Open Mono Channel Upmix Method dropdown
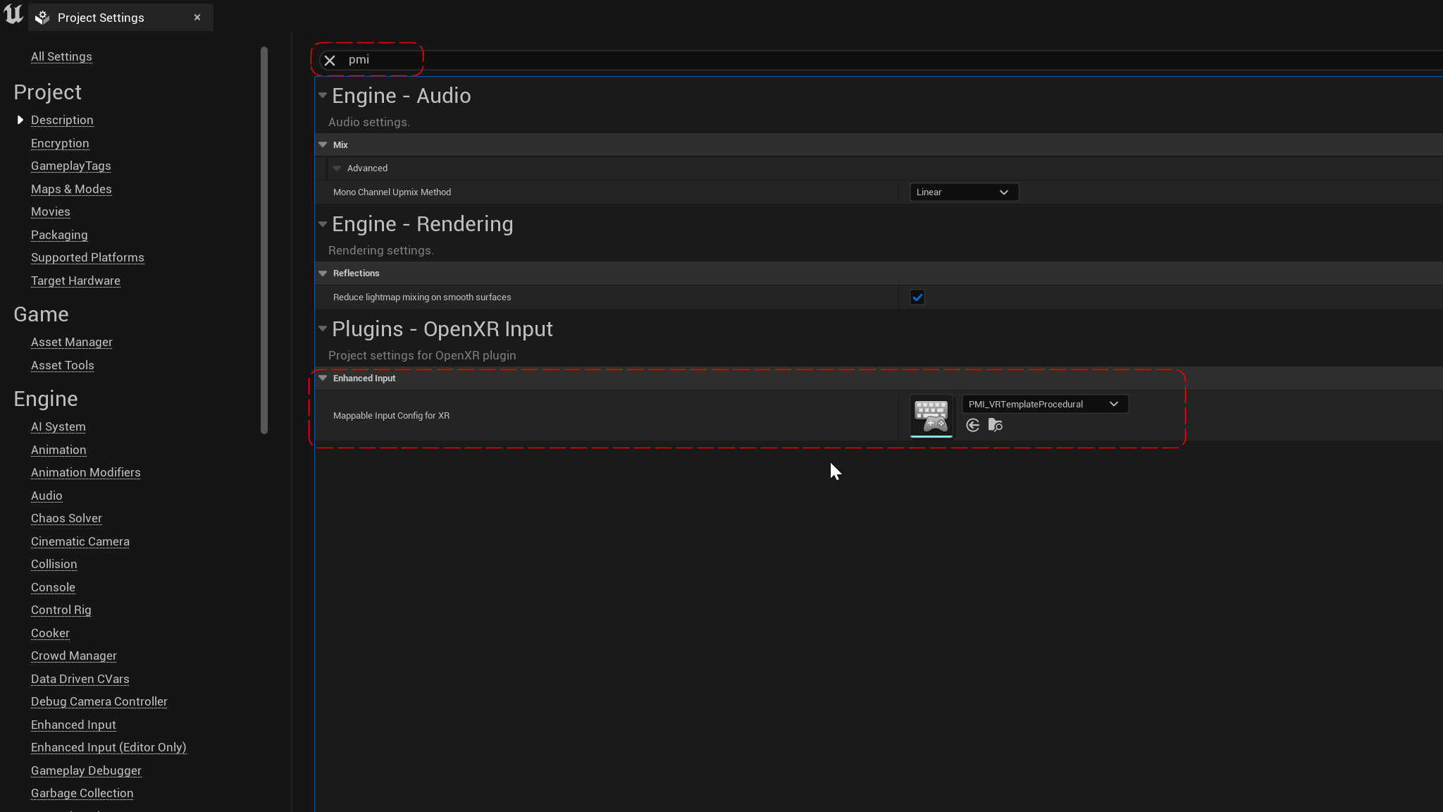Image resolution: width=1443 pixels, height=812 pixels. (x=963, y=192)
